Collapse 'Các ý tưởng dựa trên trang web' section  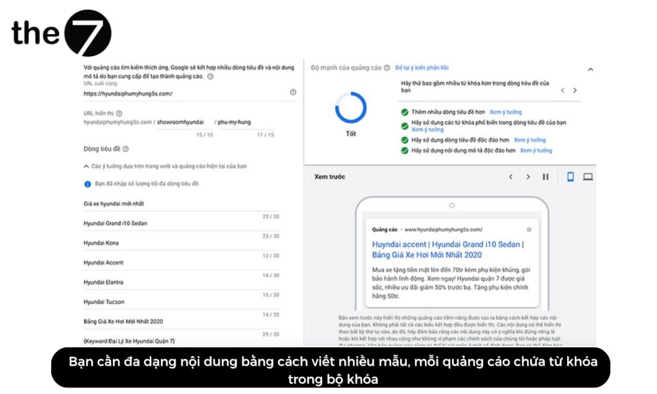tap(86, 165)
